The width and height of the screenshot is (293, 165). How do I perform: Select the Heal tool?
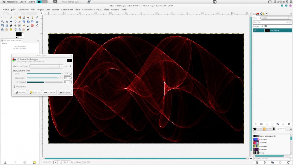[11, 29]
